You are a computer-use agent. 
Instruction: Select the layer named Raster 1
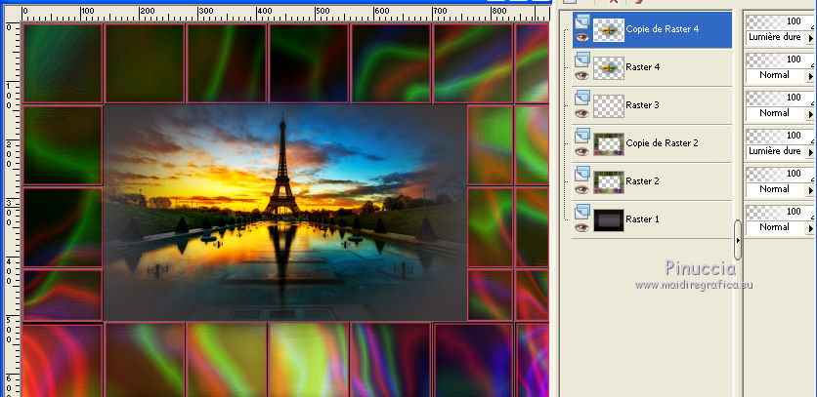pyautogui.click(x=642, y=219)
